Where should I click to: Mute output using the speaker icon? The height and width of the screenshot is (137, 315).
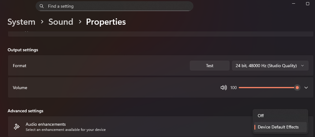pos(223,88)
